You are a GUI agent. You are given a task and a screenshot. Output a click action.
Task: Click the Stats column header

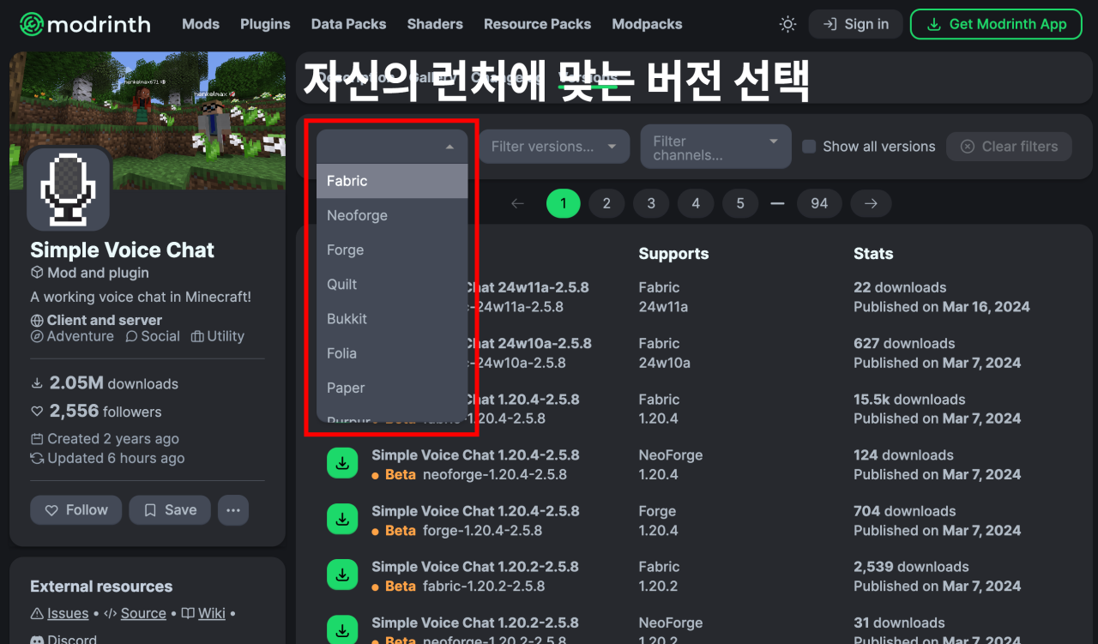873,254
